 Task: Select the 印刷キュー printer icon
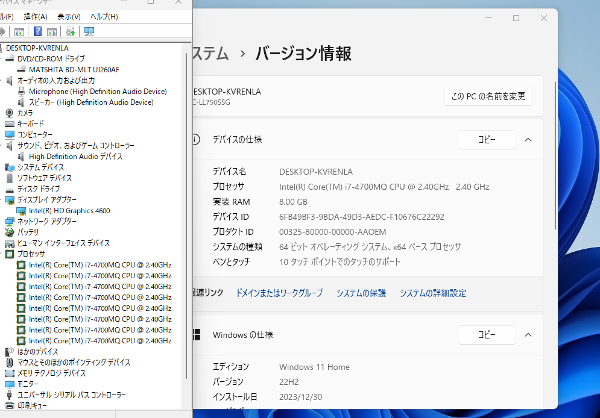[10, 406]
